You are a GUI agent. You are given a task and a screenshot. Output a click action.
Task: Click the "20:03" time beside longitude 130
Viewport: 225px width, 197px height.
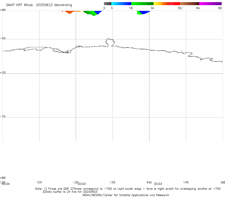click(x=82, y=184)
